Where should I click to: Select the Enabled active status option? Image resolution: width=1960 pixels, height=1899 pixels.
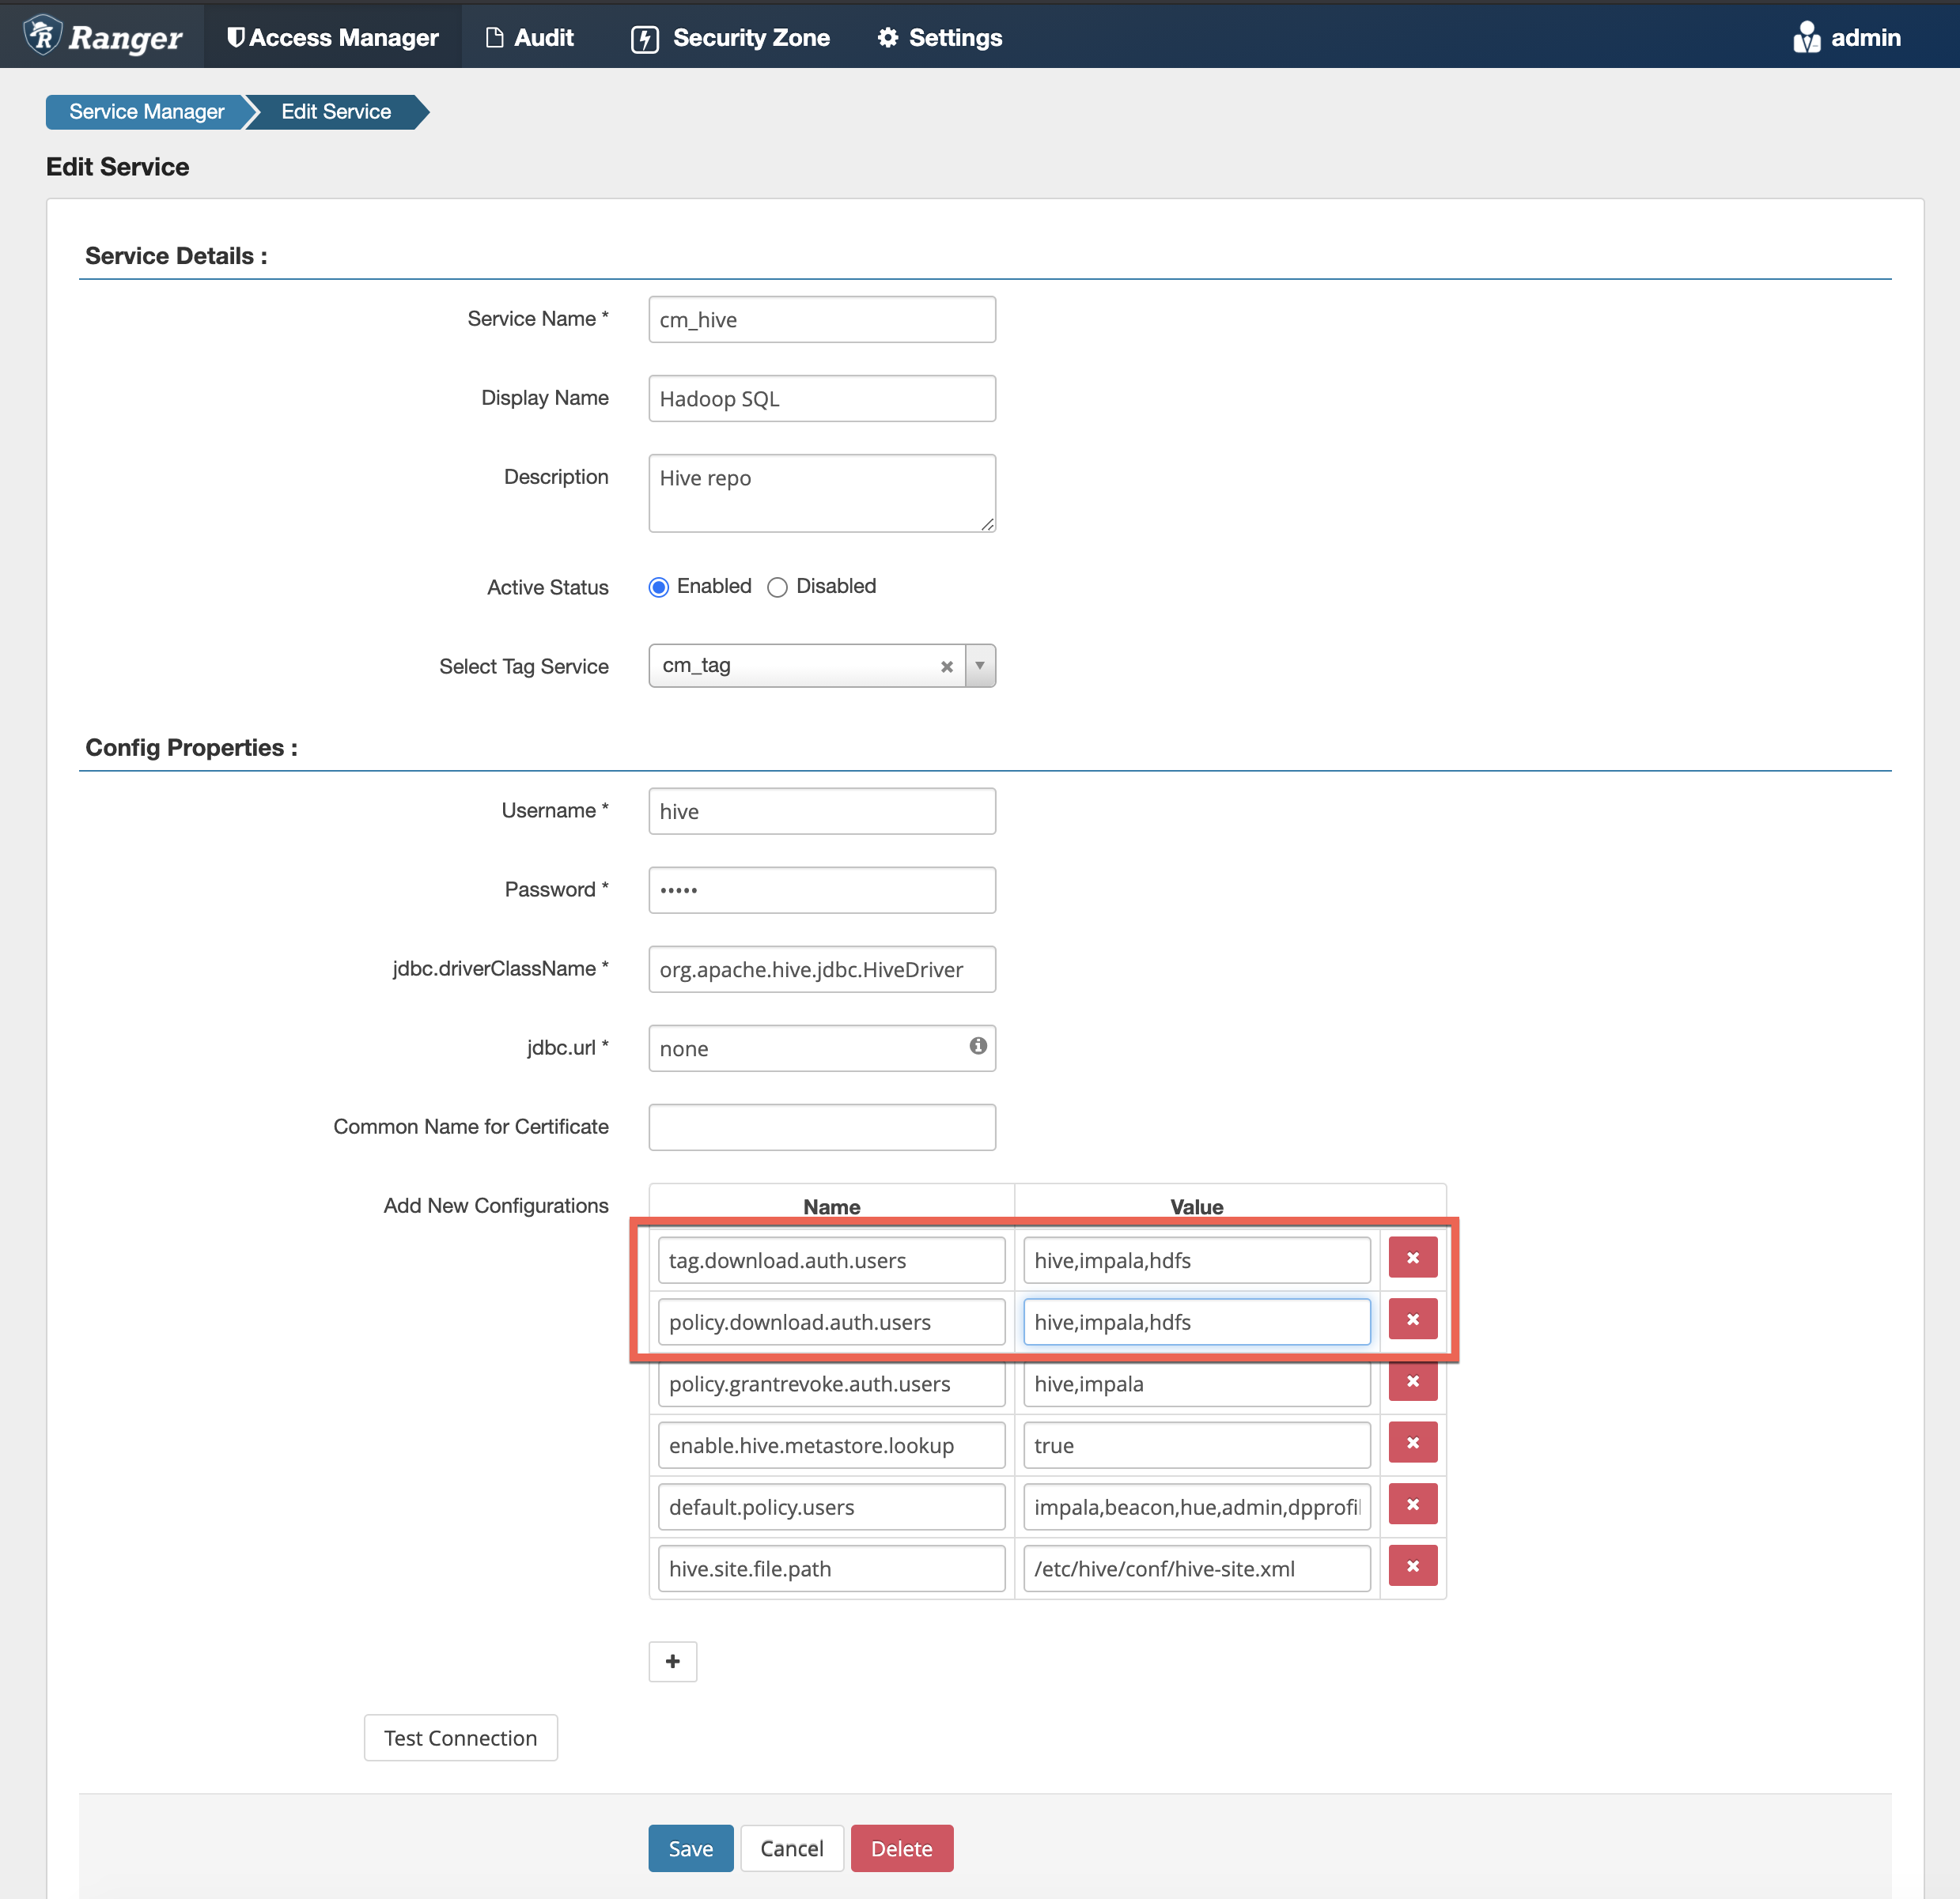[x=658, y=587]
